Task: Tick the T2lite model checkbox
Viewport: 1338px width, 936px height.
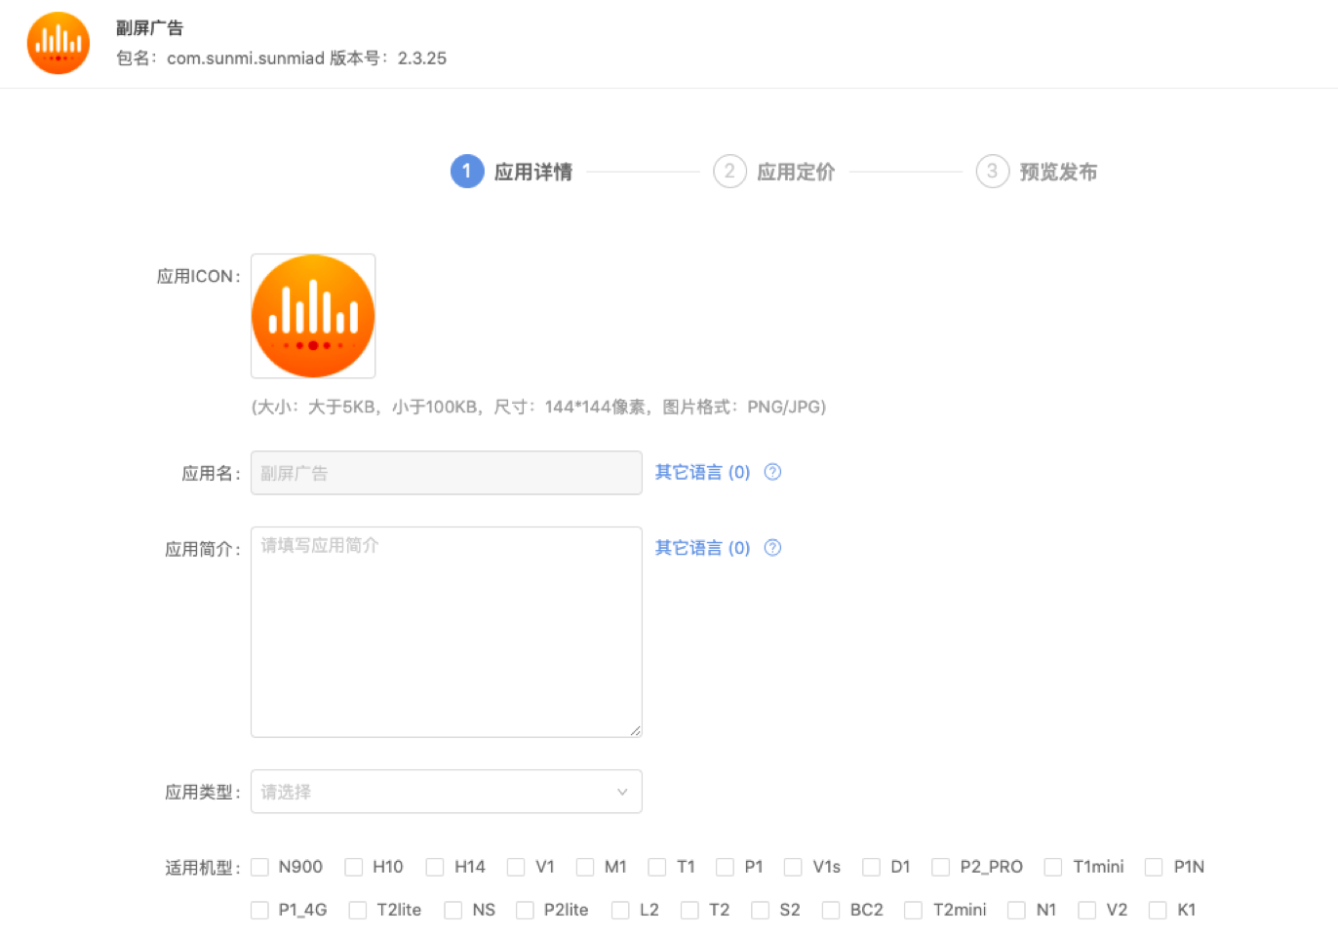Action: (x=358, y=910)
